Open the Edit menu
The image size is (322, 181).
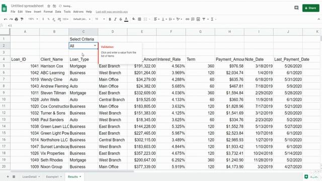pos(20,12)
